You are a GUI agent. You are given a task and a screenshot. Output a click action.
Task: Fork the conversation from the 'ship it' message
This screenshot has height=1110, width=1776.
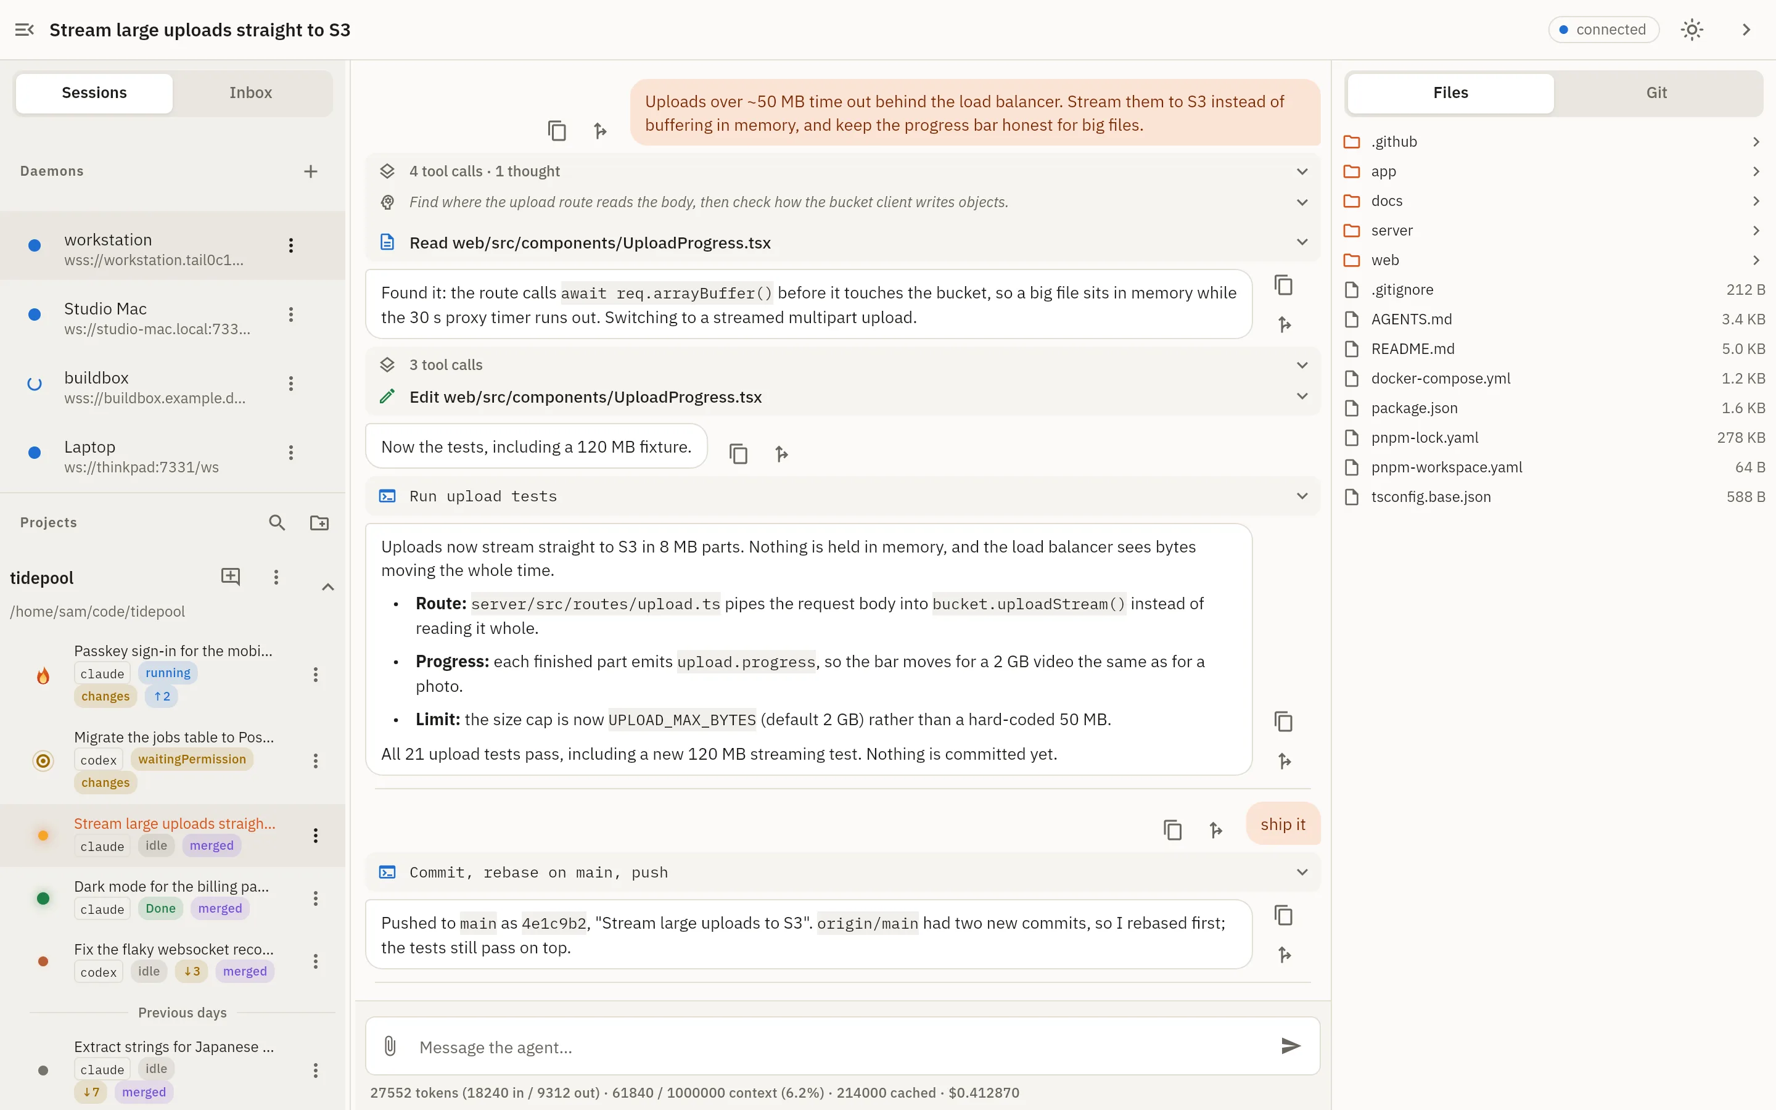1216,829
